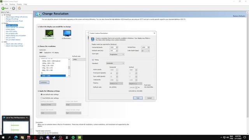
Task: Open the Back history dropdown arrow
Action: coord(11,8)
